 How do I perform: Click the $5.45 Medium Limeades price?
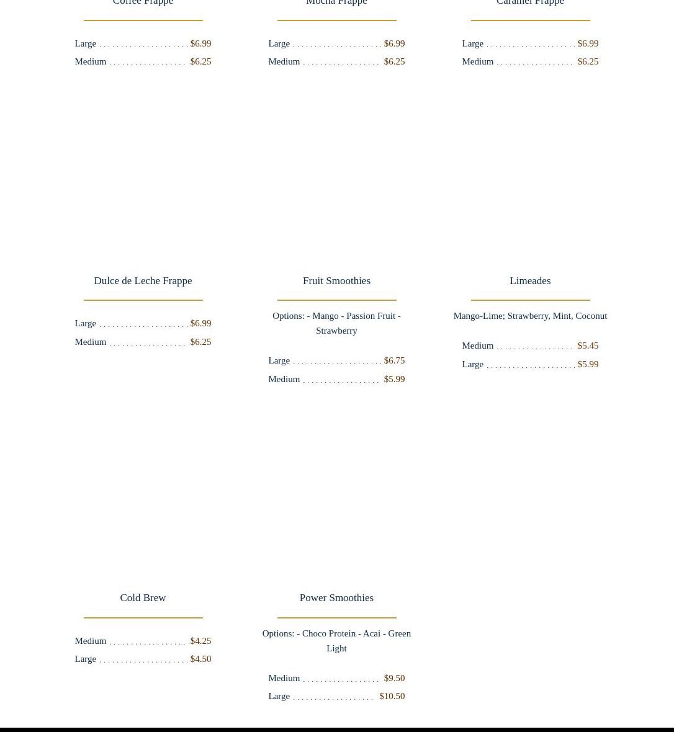(588, 346)
